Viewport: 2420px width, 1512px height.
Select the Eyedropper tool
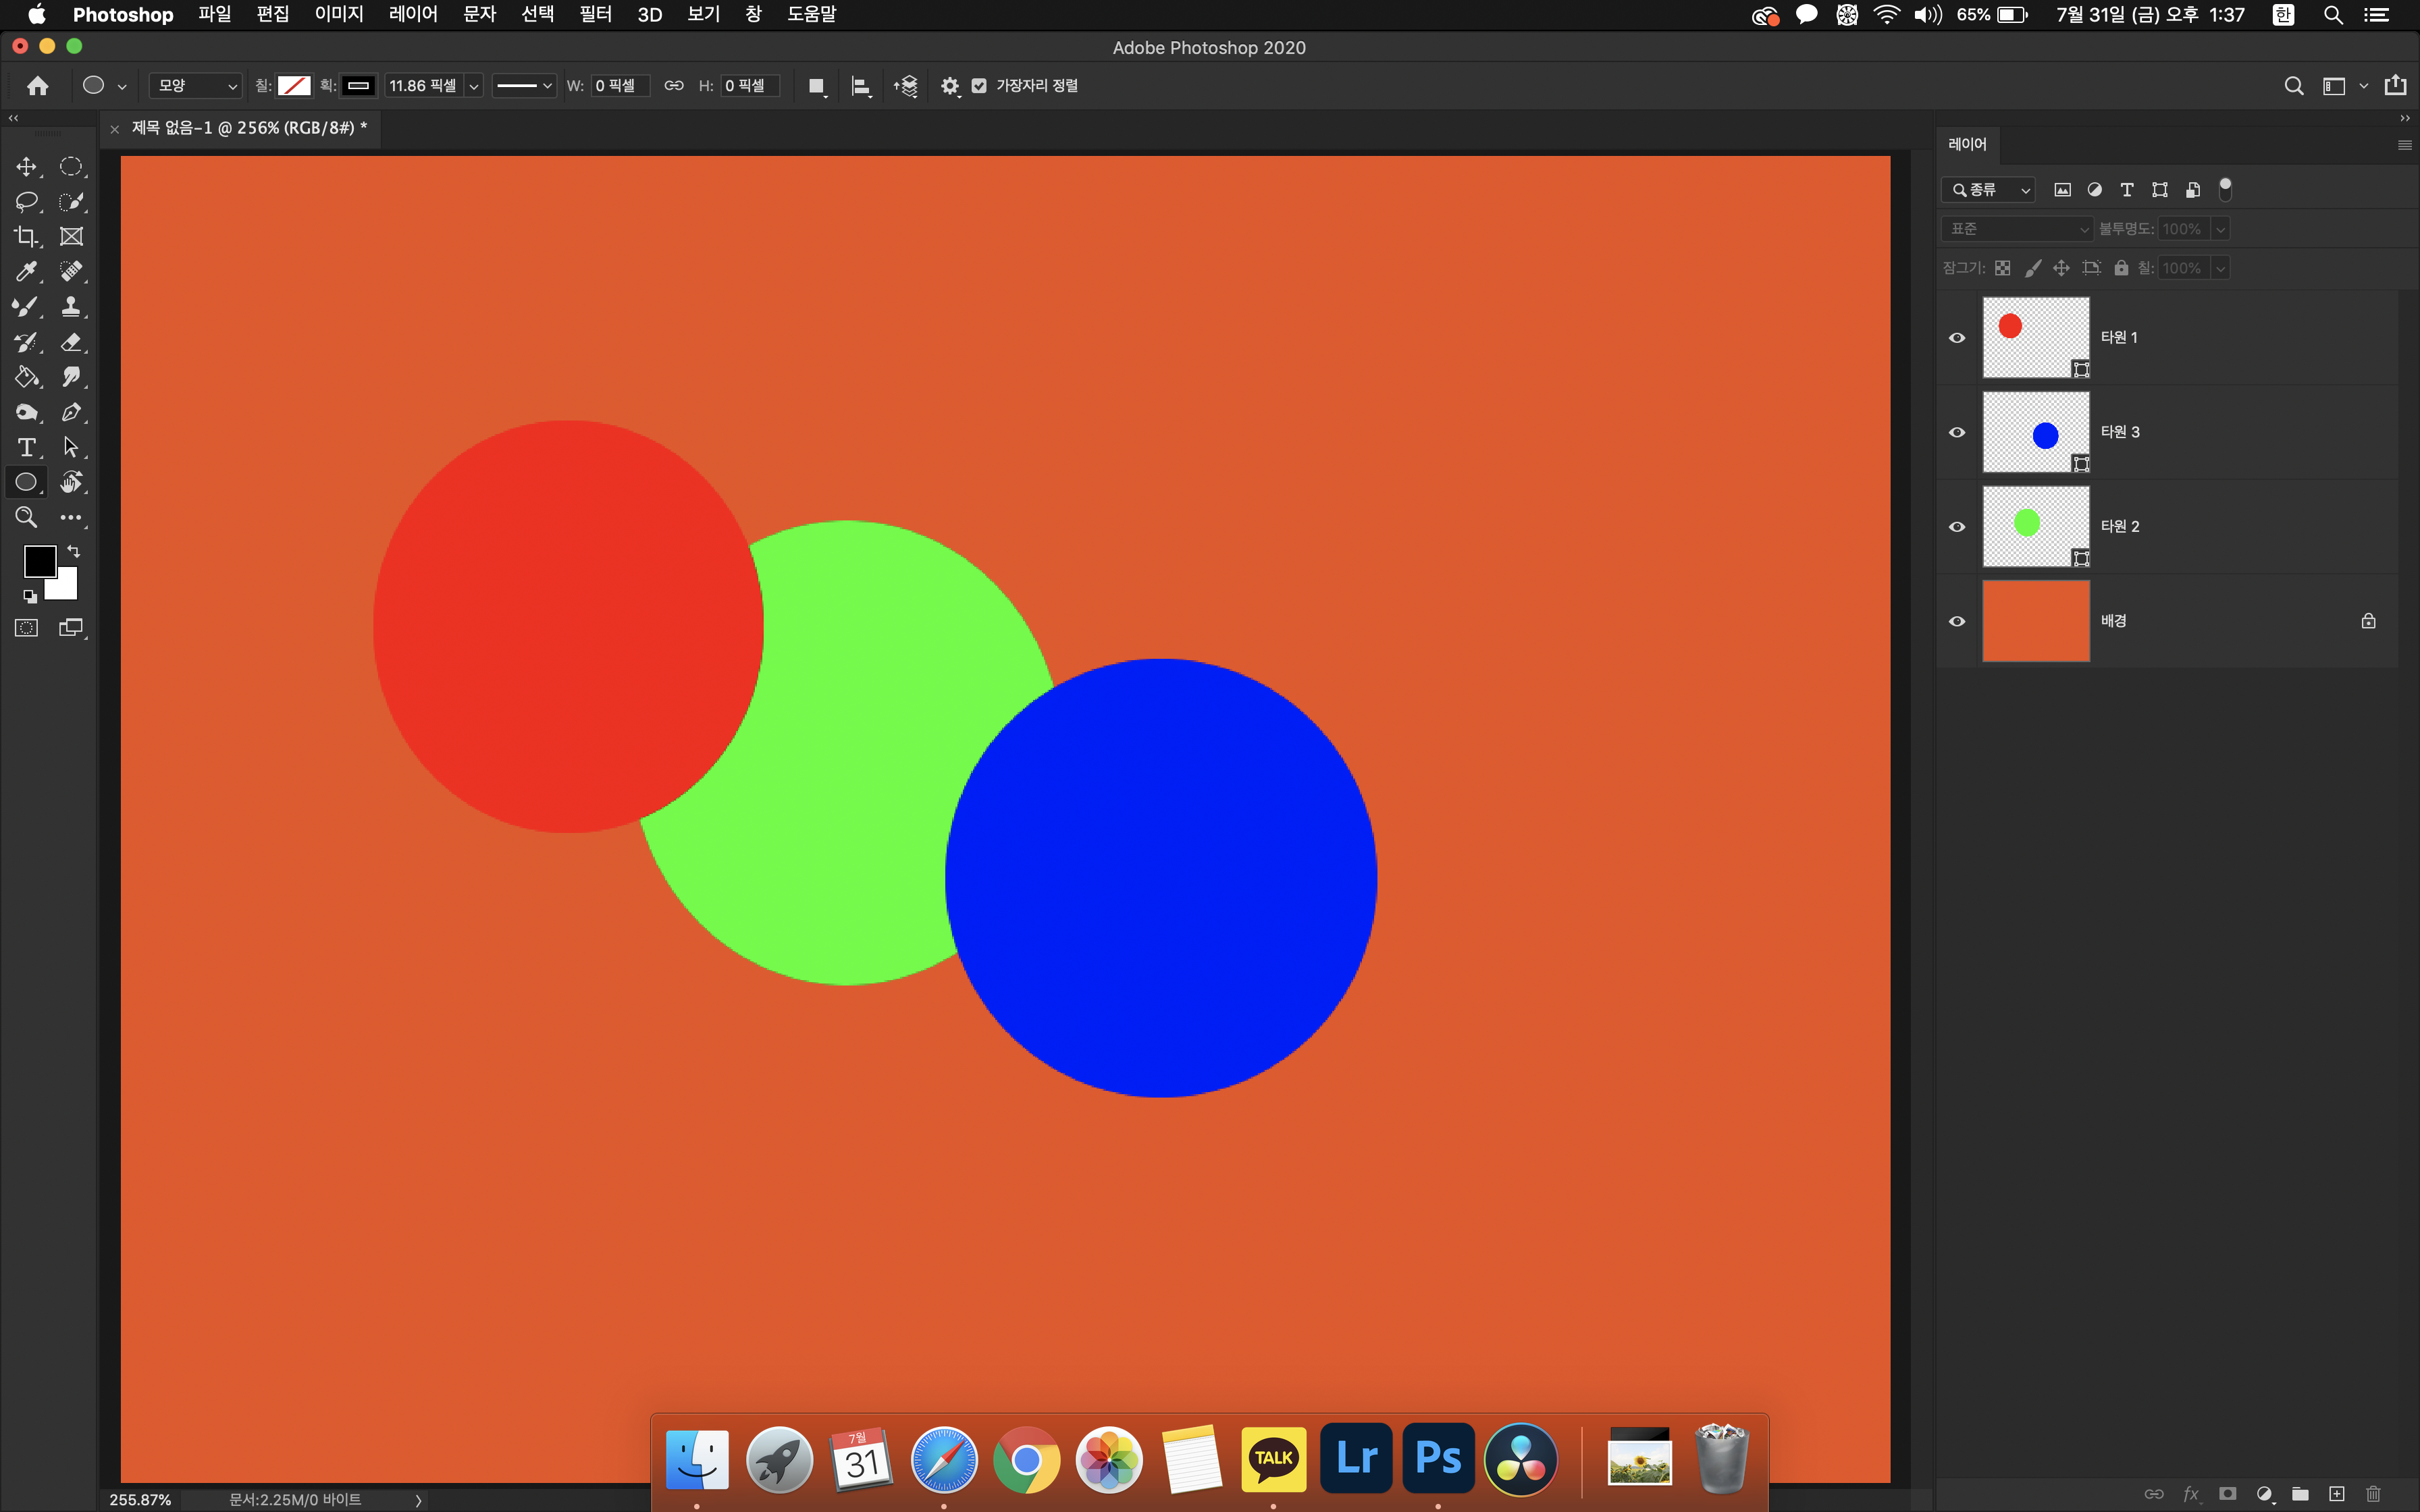pos(26,272)
